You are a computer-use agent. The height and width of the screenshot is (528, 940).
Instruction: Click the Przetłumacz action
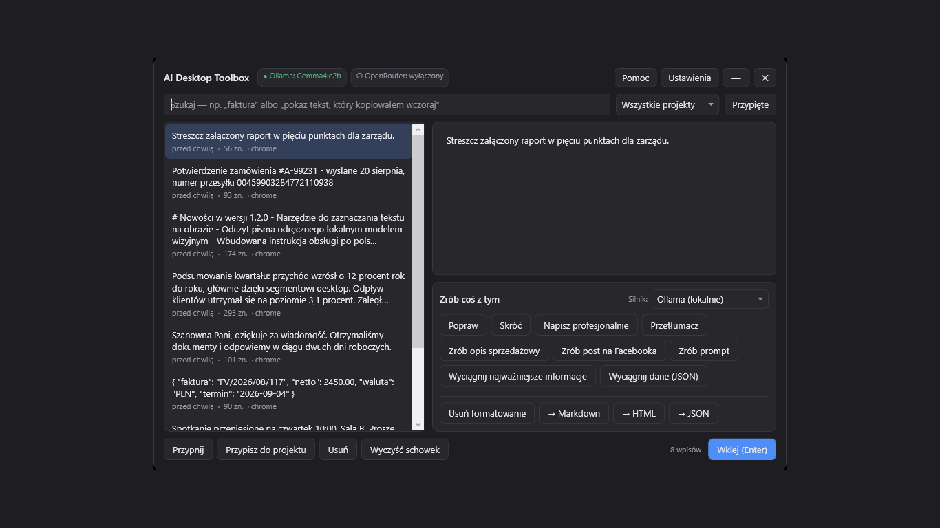point(674,325)
